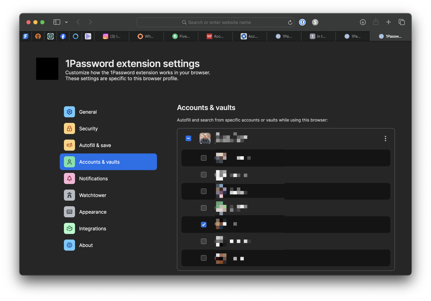Viewport: 431px width, 301px height.
Task: Open the sidebar tab group dropdown arrow
Action: pyautogui.click(x=66, y=22)
